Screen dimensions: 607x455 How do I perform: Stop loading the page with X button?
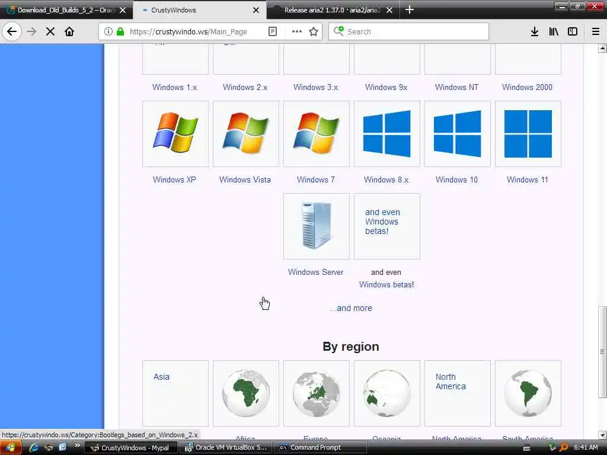point(50,32)
